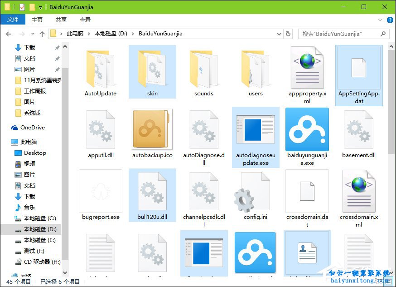396x287 pixels.
Task: Click the ribbon collapse chevron near Help
Action: [381, 20]
